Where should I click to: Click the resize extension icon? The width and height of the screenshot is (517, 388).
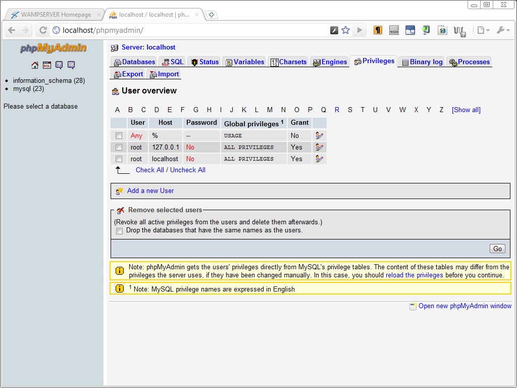coord(394,30)
